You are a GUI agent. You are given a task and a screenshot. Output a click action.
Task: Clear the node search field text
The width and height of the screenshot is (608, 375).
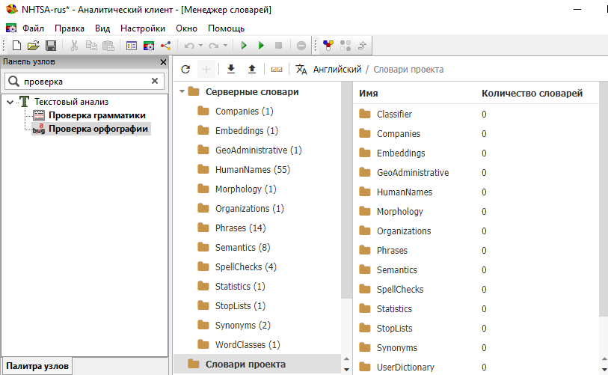[x=155, y=81]
